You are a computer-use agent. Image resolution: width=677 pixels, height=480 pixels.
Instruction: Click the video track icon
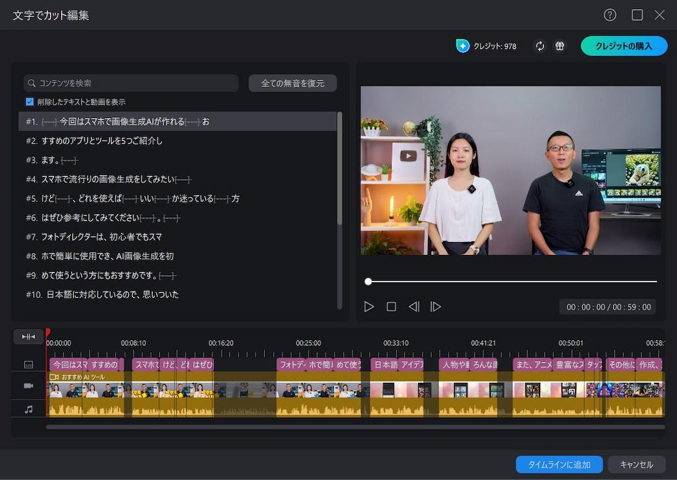[x=29, y=385]
